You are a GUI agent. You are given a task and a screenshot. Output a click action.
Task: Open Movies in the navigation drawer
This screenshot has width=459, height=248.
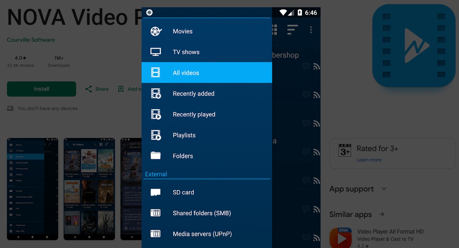tap(207, 31)
